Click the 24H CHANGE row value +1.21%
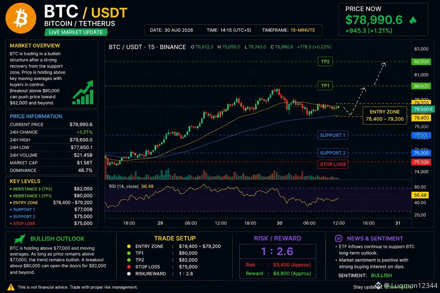440x293 pixels. (85, 132)
